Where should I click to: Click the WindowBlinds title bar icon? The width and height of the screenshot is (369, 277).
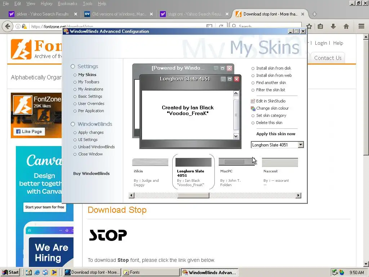coord(66,31)
